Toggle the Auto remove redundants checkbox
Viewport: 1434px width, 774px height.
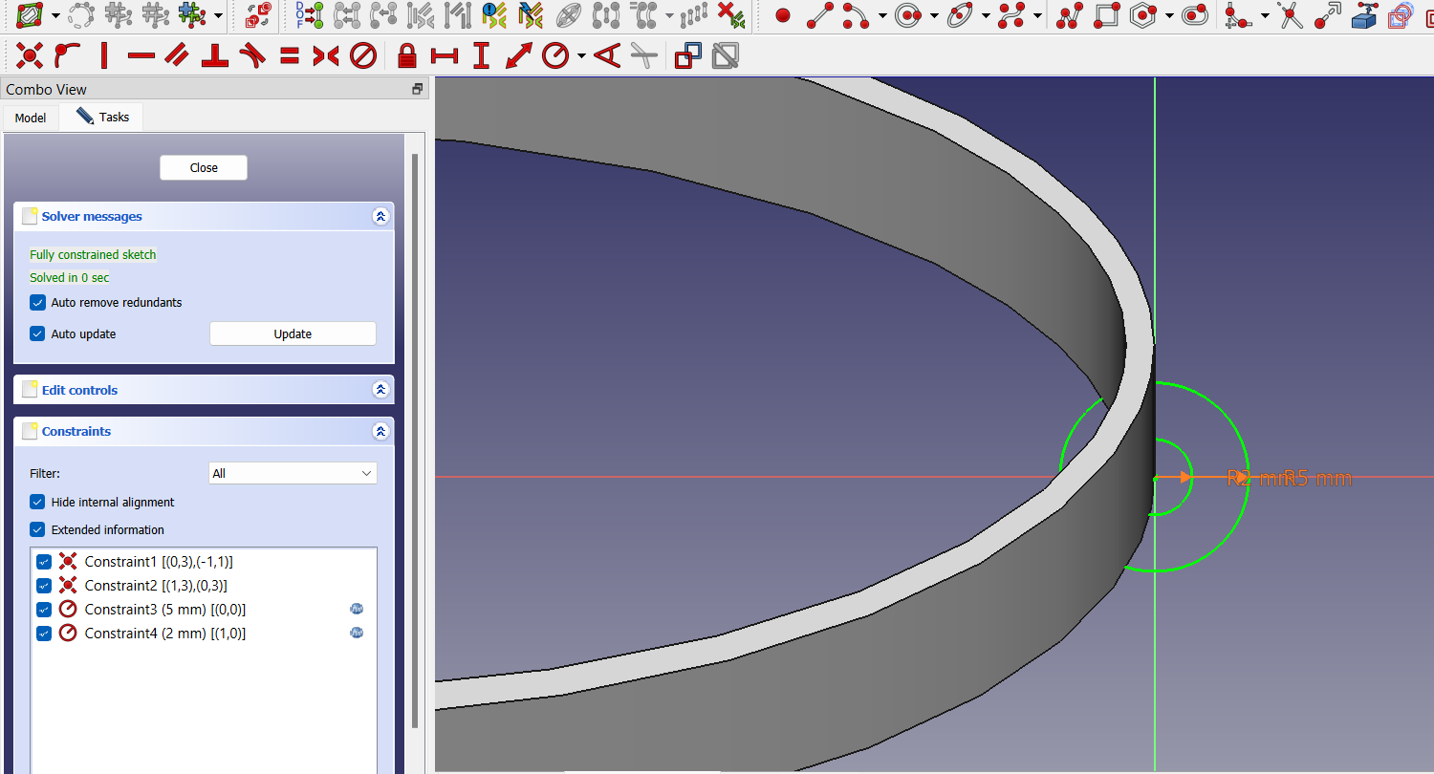pyautogui.click(x=37, y=302)
